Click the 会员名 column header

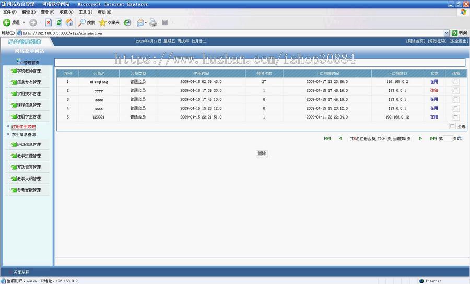tap(99, 74)
